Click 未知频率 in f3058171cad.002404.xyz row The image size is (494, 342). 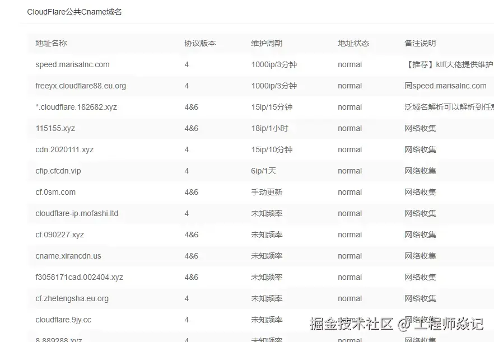tap(267, 277)
